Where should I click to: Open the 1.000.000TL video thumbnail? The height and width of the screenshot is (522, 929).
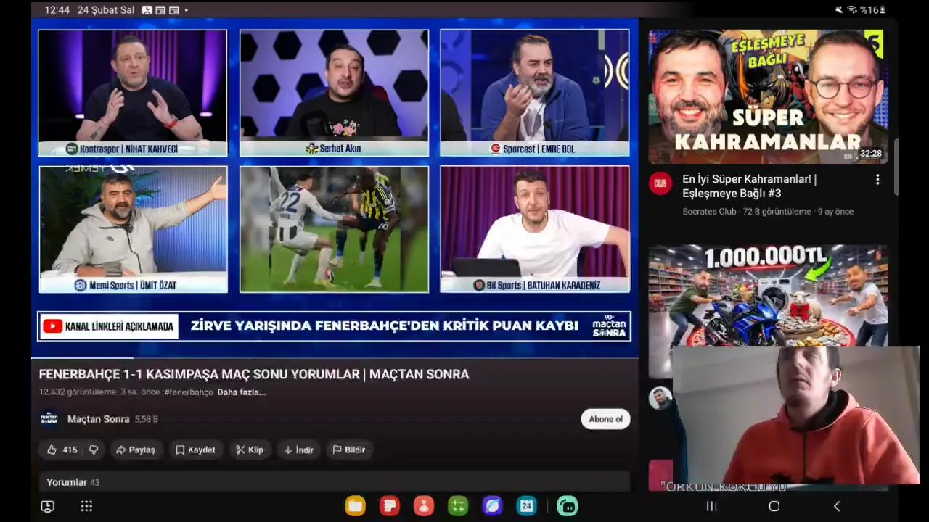click(x=768, y=295)
